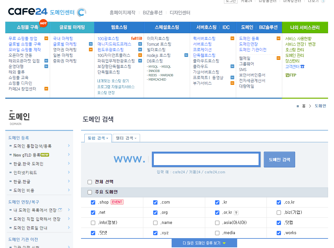Open the Tomcat 호스팅 link
Image resolution: width=334 pixels, height=248 pixels.
point(159,44)
